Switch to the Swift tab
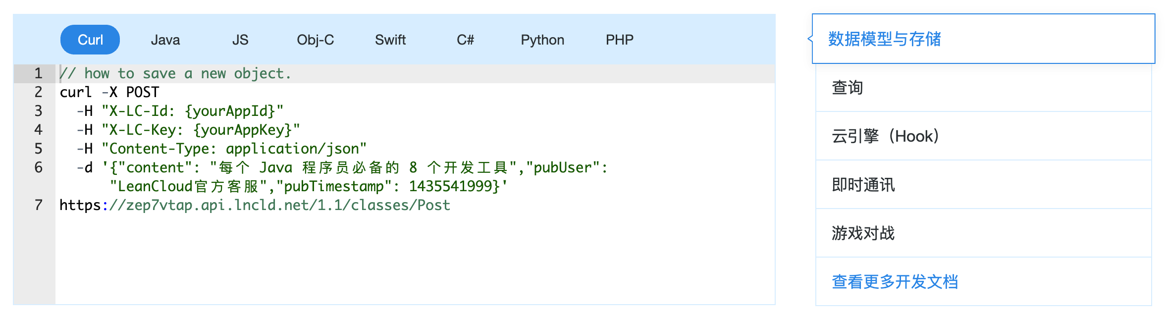1168x318 pixels. 390,40
